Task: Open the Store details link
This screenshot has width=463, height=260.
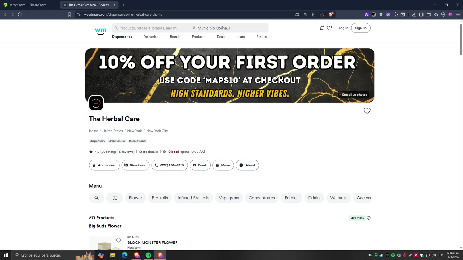Action: click(x=148, y=152)
